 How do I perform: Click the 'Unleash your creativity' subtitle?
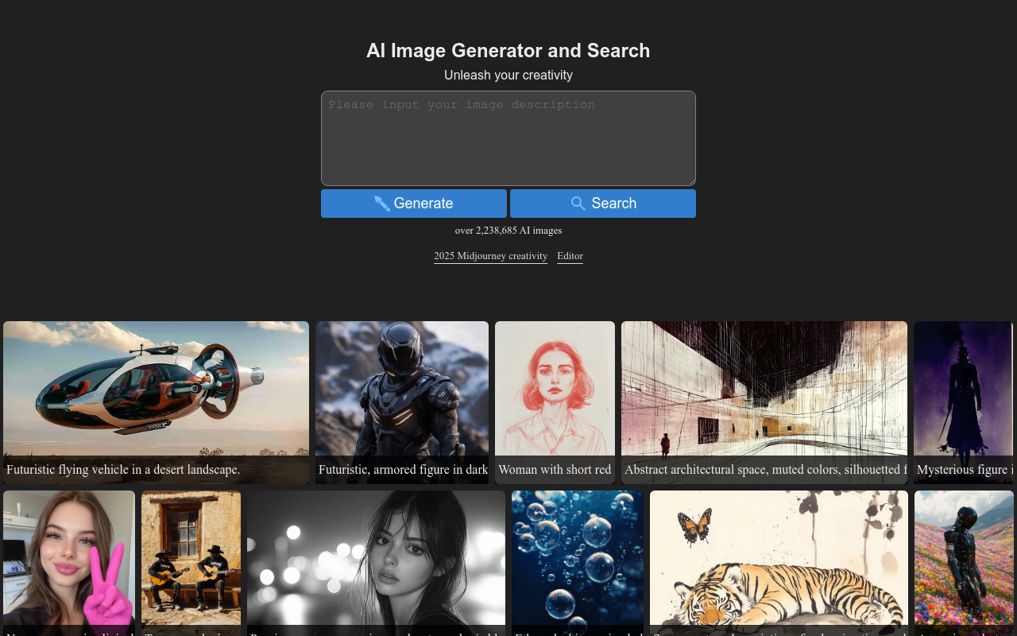[x=508, y=76]
